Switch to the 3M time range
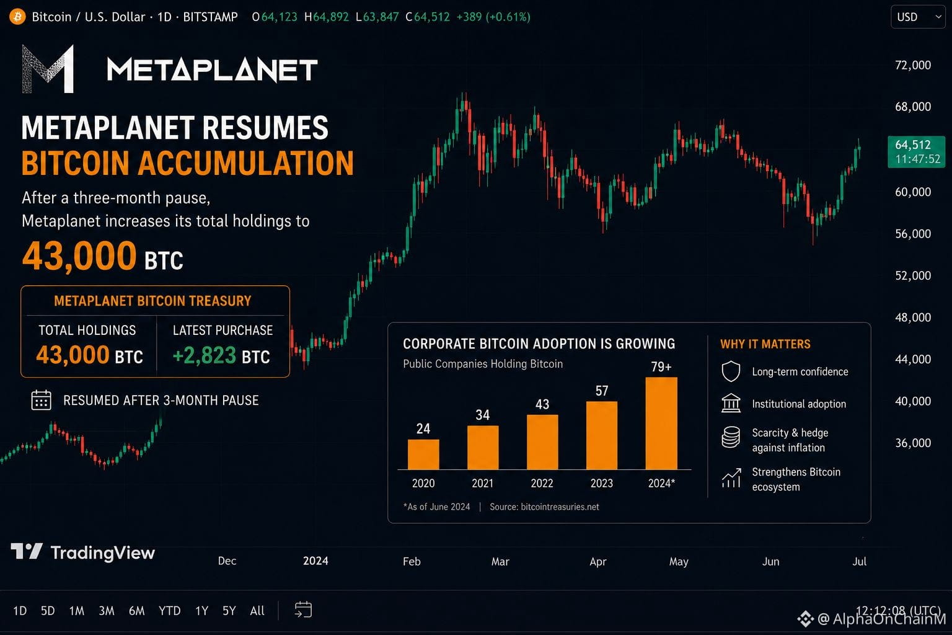 click(x=107, y=611)
